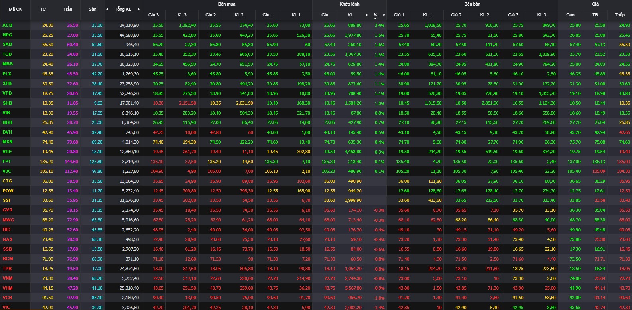Screen dimensions: 632x310
Task: Open the VHM stock symbol
Action: tap(8, 288)
